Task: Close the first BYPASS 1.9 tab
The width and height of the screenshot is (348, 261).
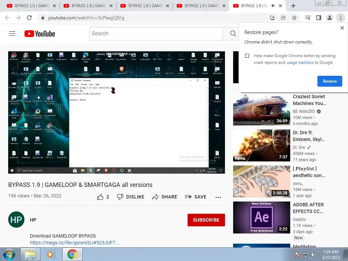Action: tap(54, 6)
